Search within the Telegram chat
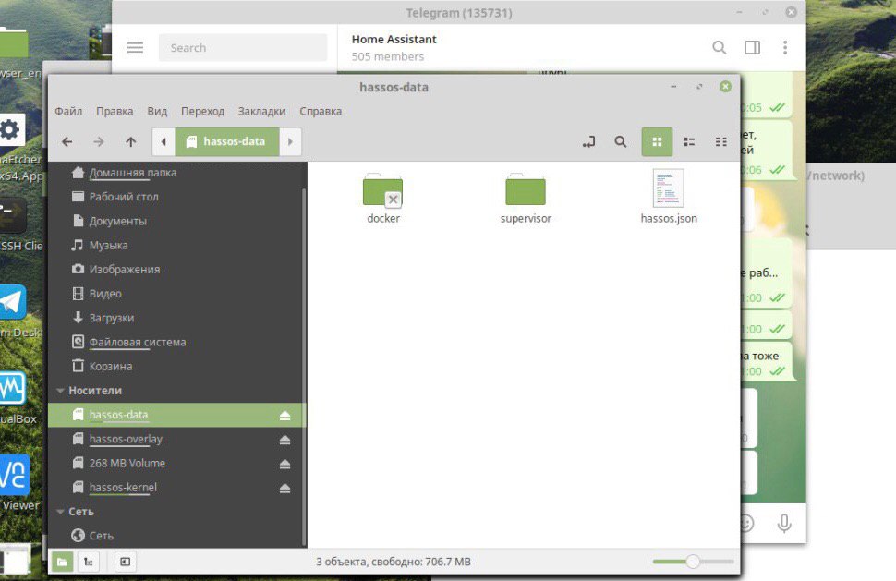This screenshot has height=581, width=896. tap(720, 47)
